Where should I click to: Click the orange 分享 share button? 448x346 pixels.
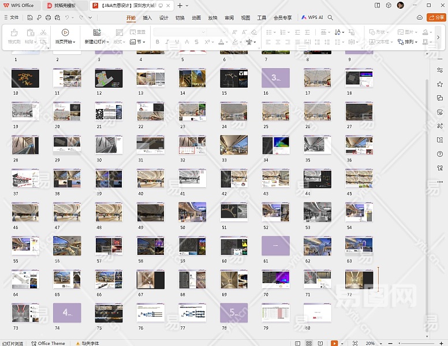(436, 18)
